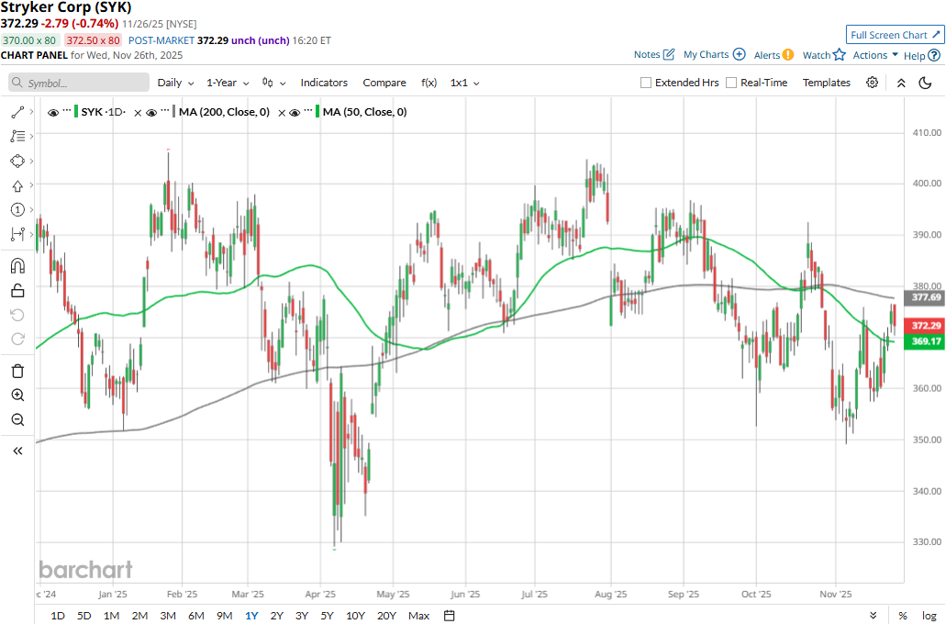Select the 5D time range
The width and height of the screenshot is (946, 624).
(x=83, y=616)
